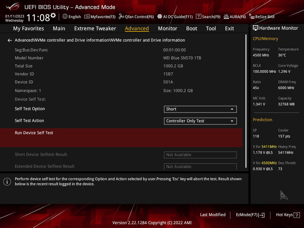This screenshot has width=304, height=228.
Task: Click Total Size 1000.2 GB value
Action: [173, 66]
